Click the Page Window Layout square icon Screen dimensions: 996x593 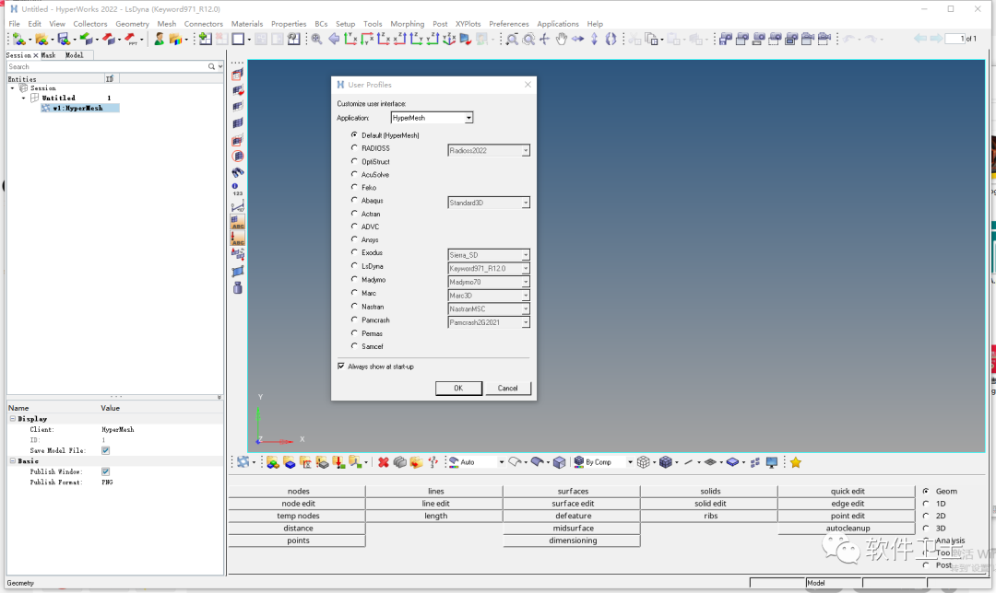click(x=238, y=40)
